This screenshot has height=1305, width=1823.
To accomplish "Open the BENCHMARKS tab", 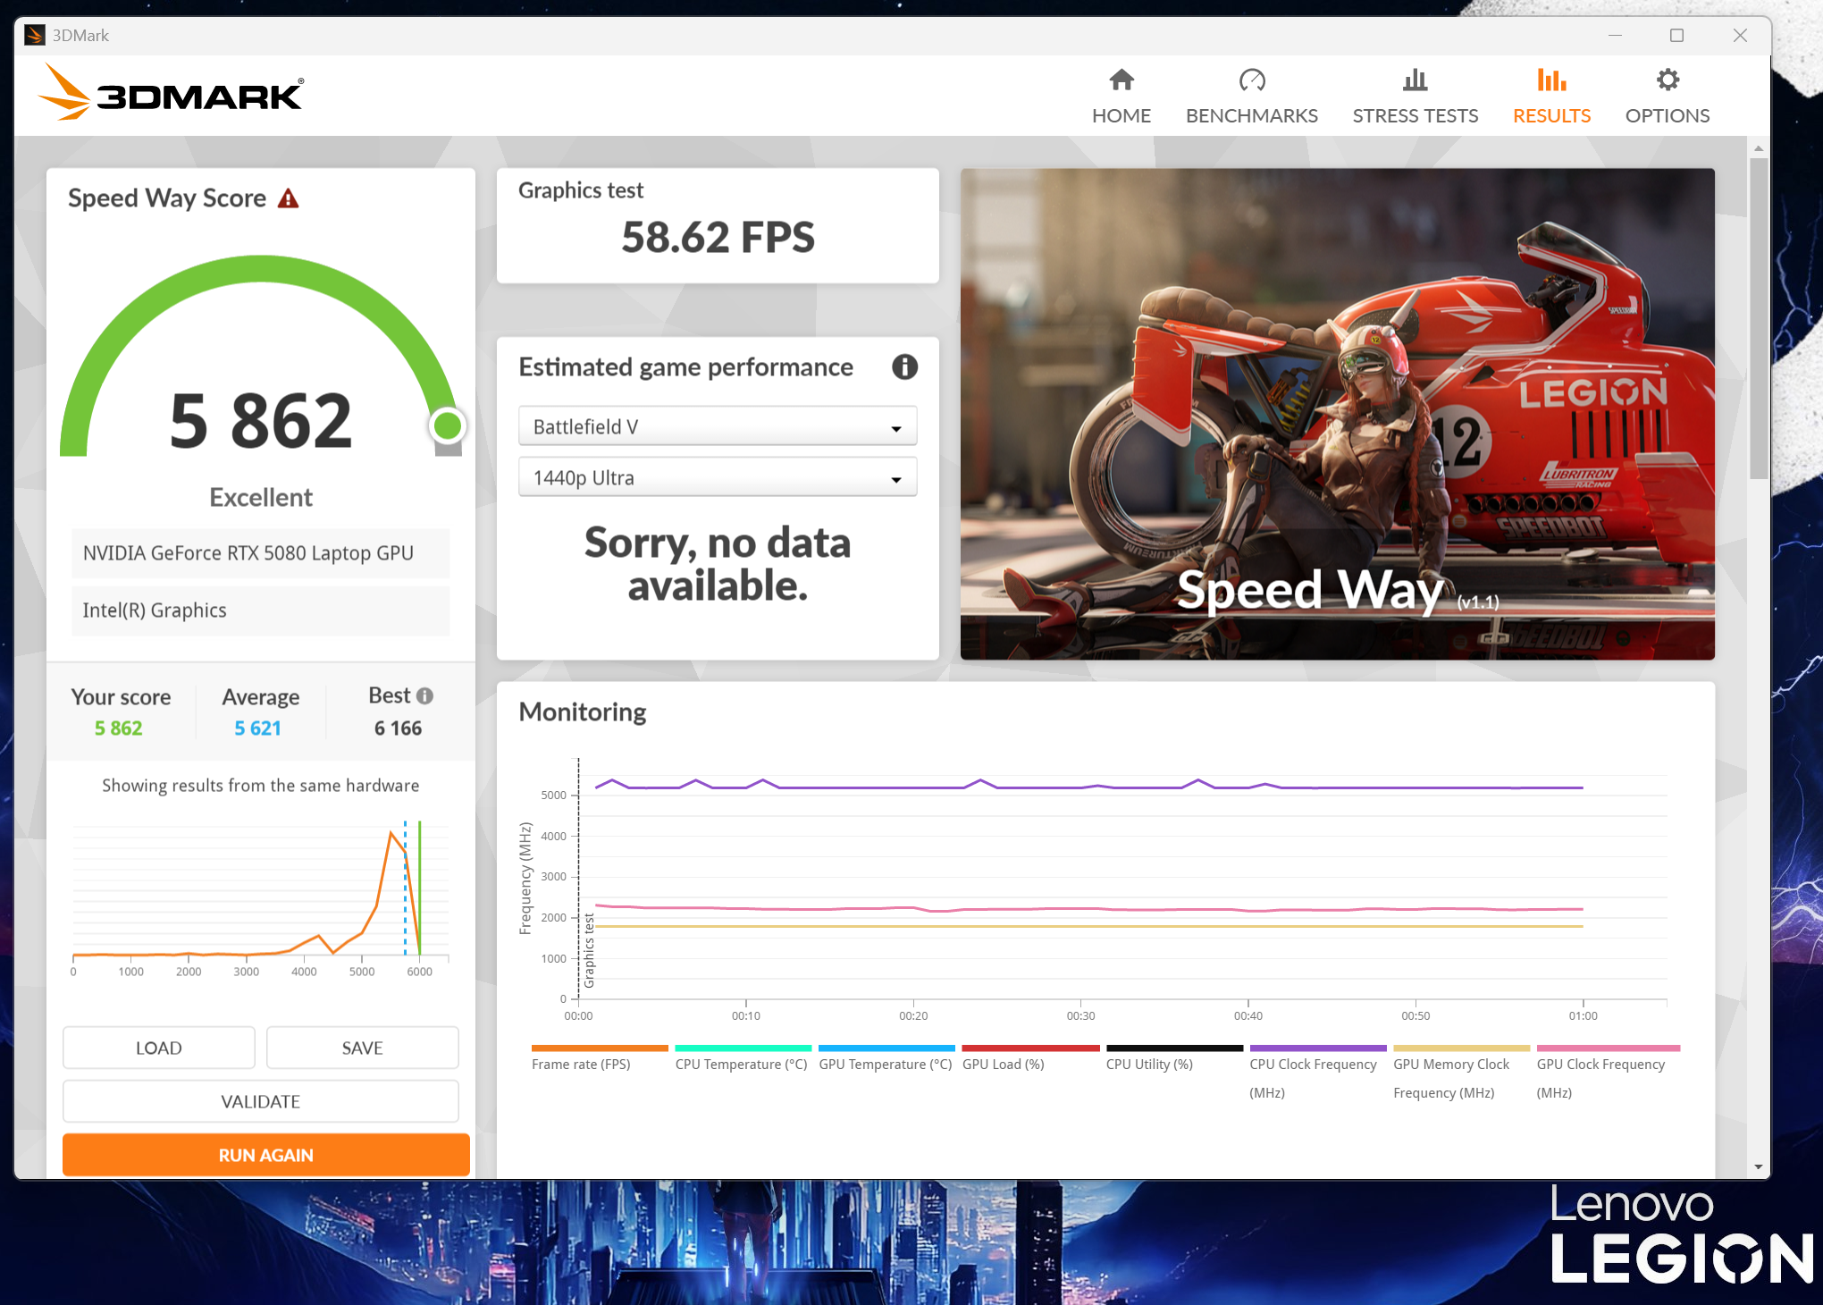I will pyautogui.click(x=1251, y=97).
